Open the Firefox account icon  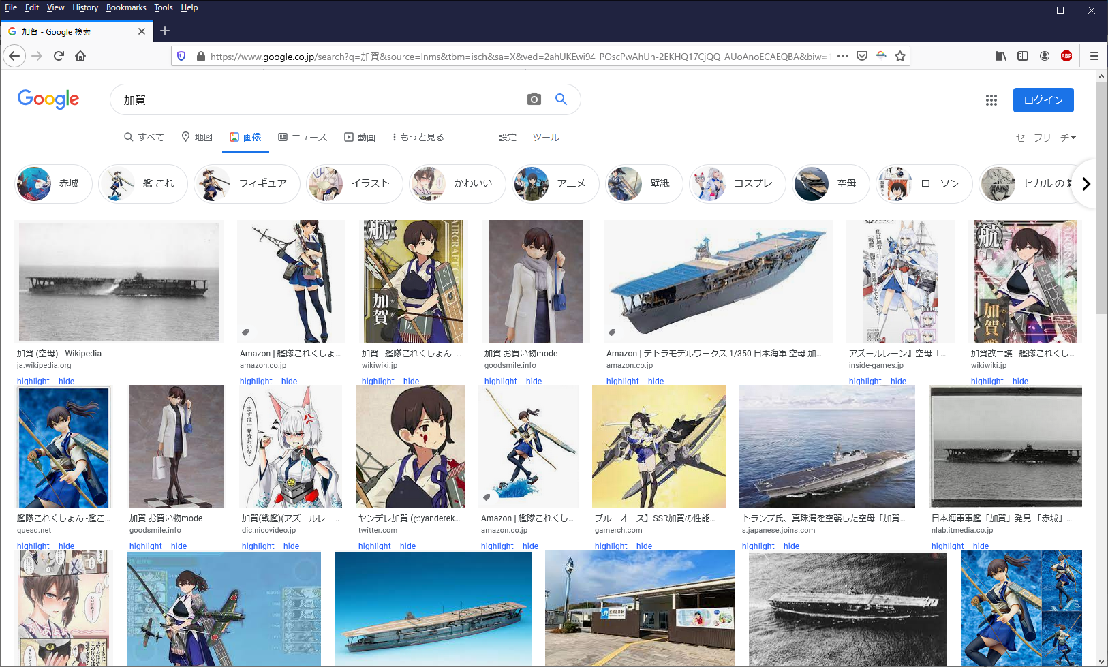coord(1045,56)
